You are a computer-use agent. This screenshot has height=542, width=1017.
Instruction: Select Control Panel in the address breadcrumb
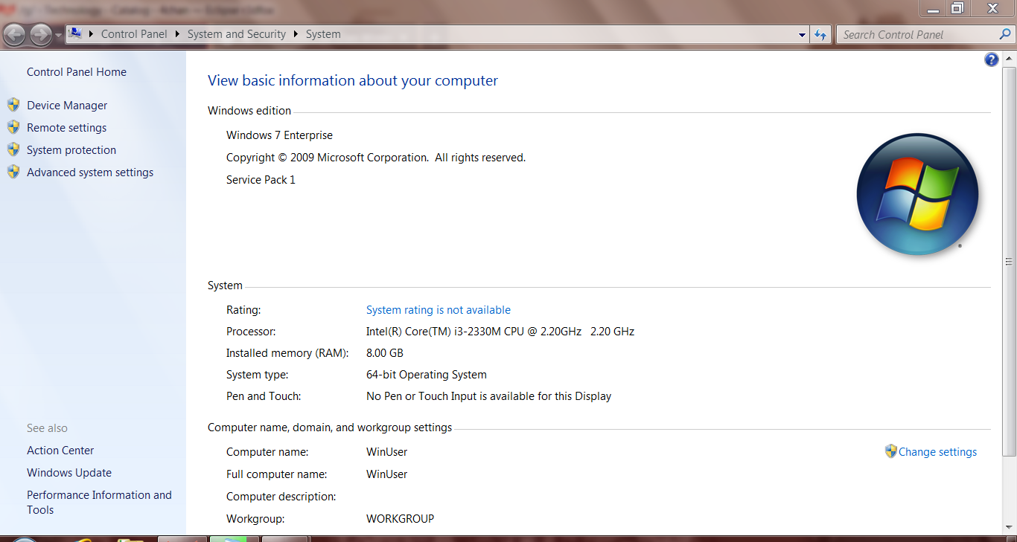tap(134, 34)
